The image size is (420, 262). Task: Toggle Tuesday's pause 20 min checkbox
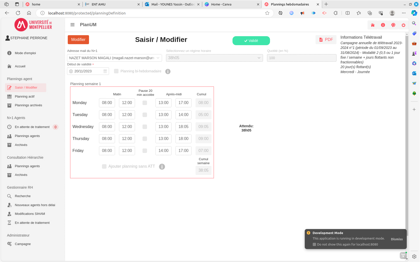coord(145,115)
